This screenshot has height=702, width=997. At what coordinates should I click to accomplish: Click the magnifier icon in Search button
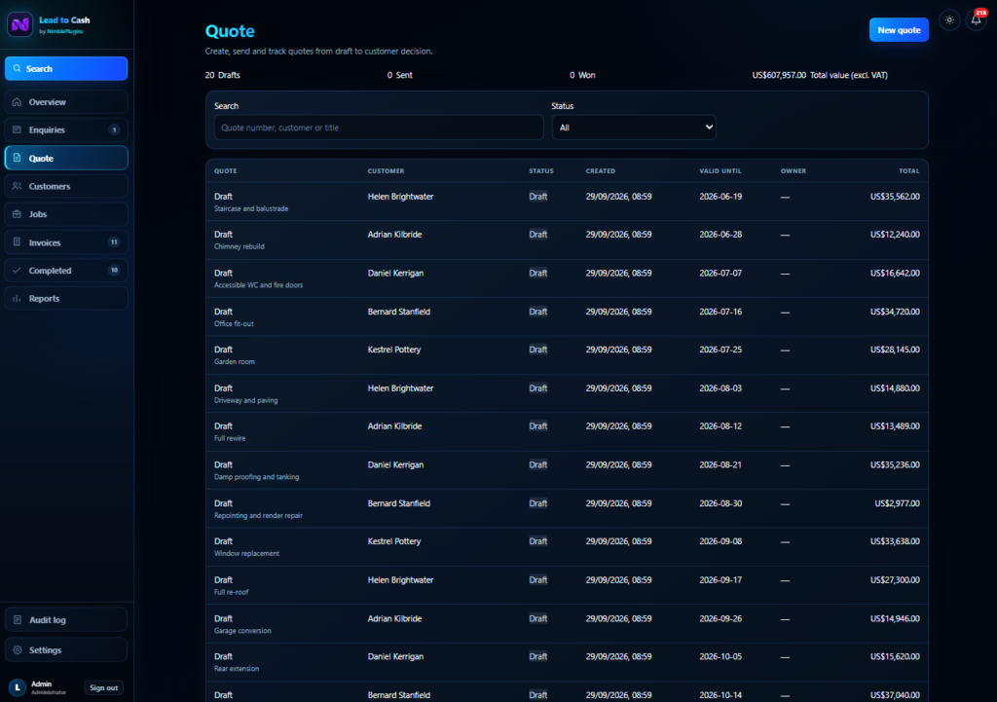coord(18,69)
